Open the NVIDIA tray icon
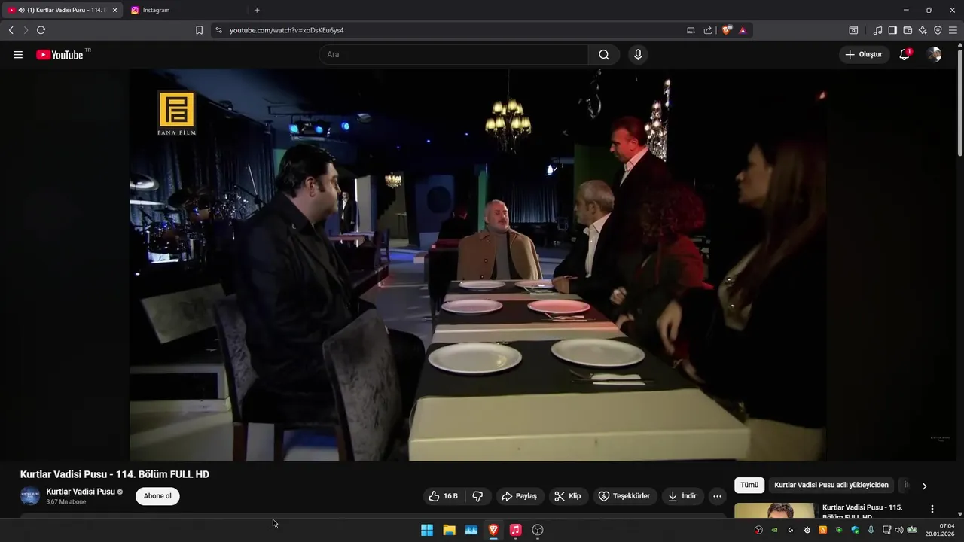964x542 pixels. click(x=774, y=530)
